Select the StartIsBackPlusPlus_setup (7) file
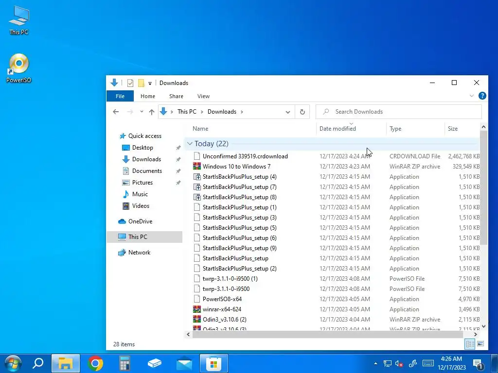The width and height of the screenshot is (498, 373). [239, 187]
